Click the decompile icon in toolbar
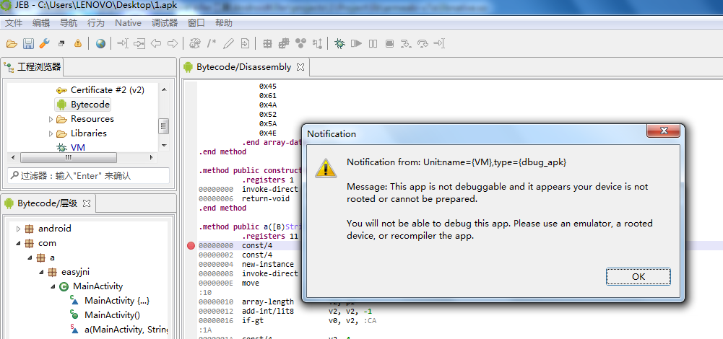Viewport: 723px width, 339px height. coord(195,44)
